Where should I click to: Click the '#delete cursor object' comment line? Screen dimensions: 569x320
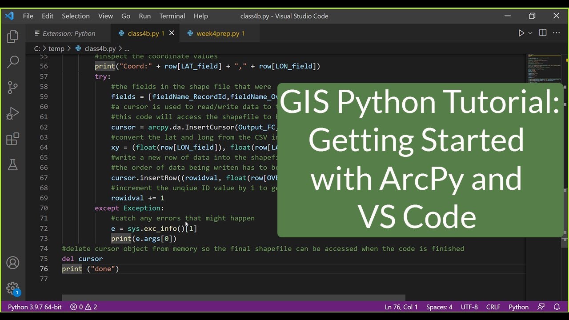(x=263, y=248)
